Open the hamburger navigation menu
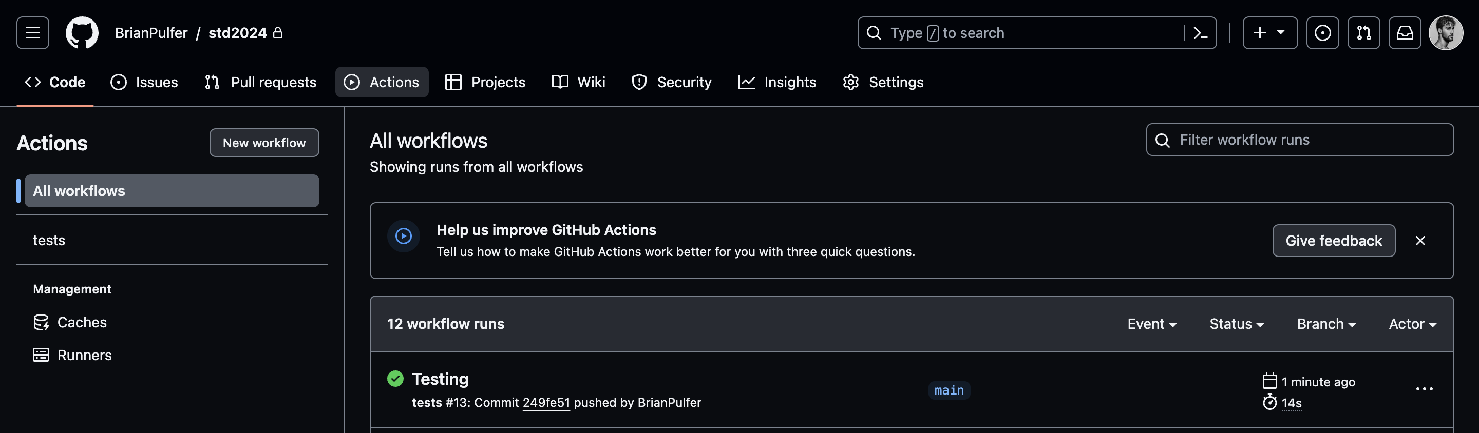 [33, 33]
